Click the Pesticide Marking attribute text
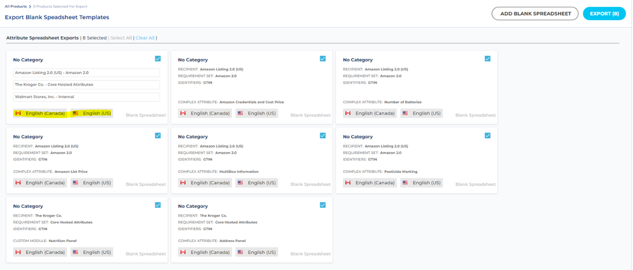This screenshot has height=270, width=633. point(401,172)
